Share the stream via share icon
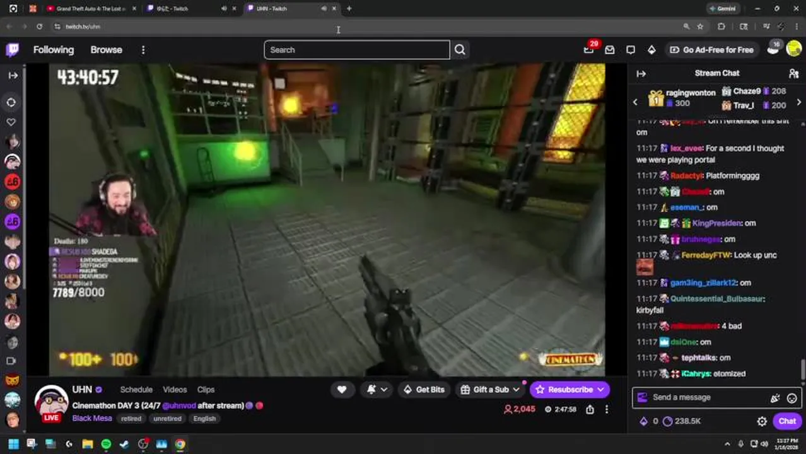The height and width of the screenshot is (454, 806). tap(590, 409)
